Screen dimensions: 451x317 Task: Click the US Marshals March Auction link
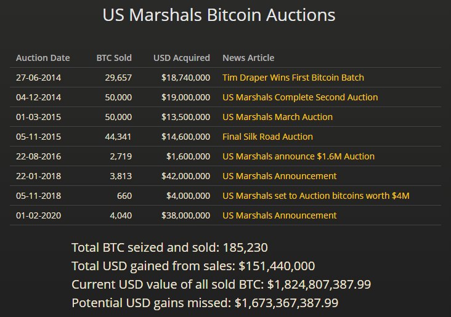pyautogui.click(x=277, y=117)
